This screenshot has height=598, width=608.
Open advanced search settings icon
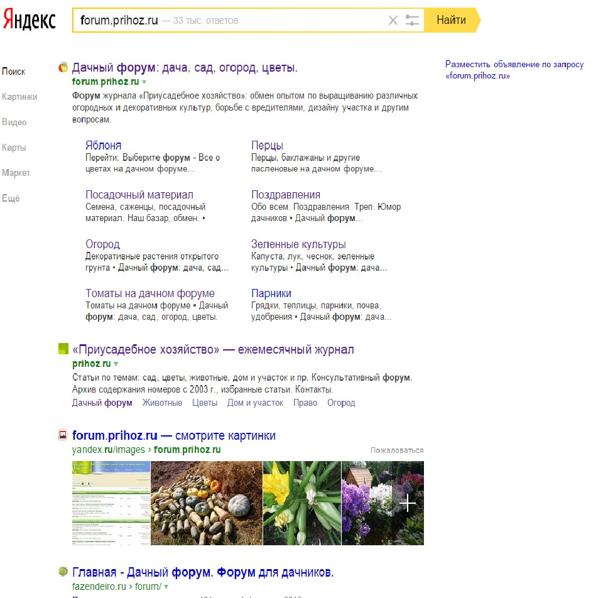pos(412,20)
